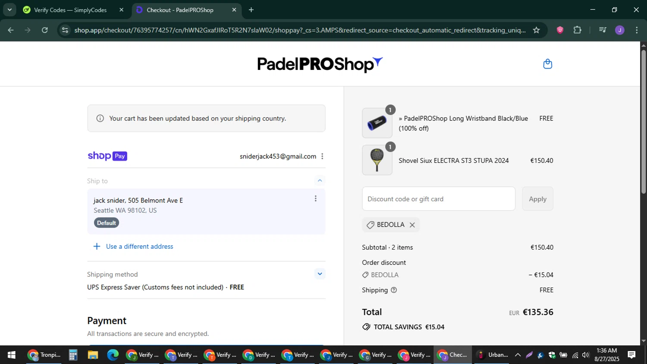Viewport: 647px width, 364px height.
Task: Click the PadelPROShop logo
Action: click(x=320, y=64)
